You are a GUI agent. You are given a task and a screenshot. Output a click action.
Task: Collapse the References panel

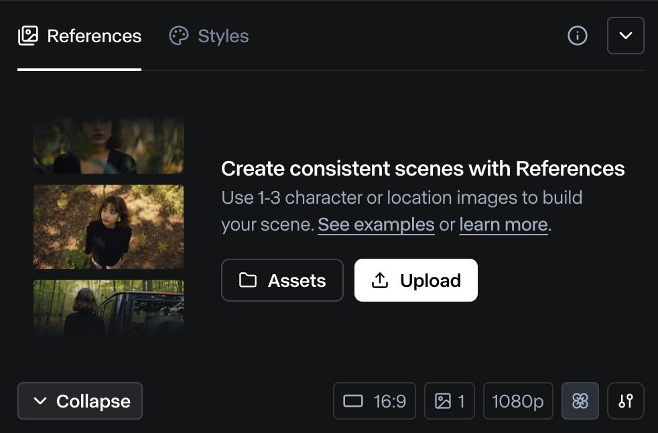point(80,401)
